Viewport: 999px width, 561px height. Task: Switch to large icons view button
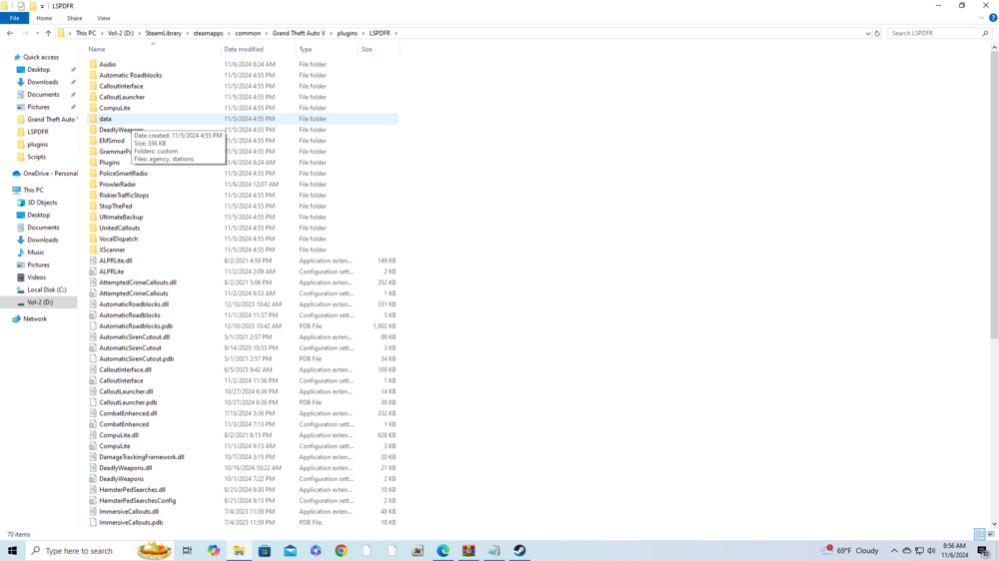pos(991,534)
